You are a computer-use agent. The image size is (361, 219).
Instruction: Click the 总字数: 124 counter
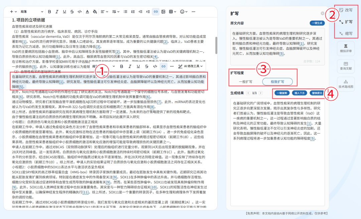coord(312,61)
